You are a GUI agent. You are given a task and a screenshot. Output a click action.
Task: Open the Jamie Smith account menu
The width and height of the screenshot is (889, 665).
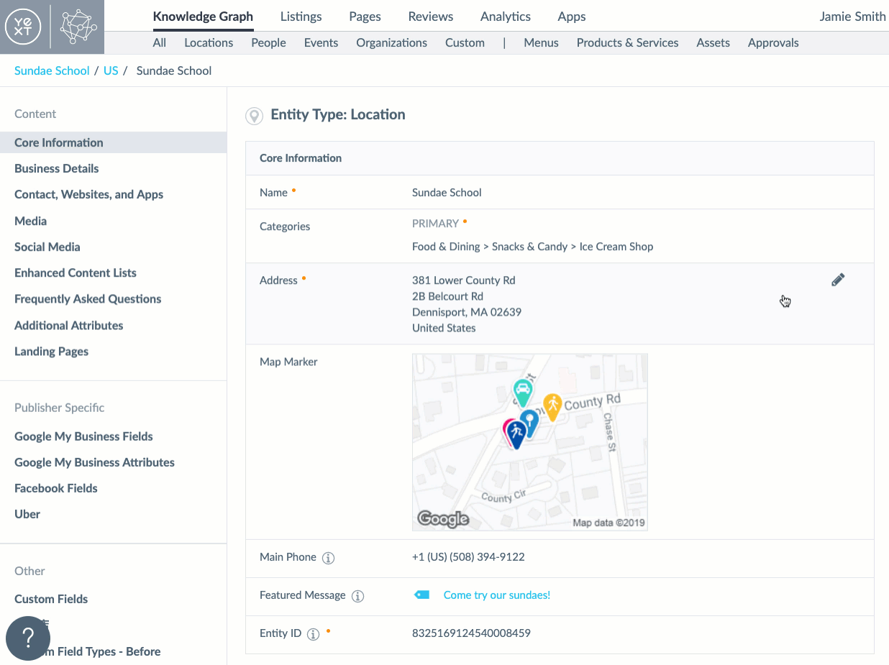click(853, 17)
